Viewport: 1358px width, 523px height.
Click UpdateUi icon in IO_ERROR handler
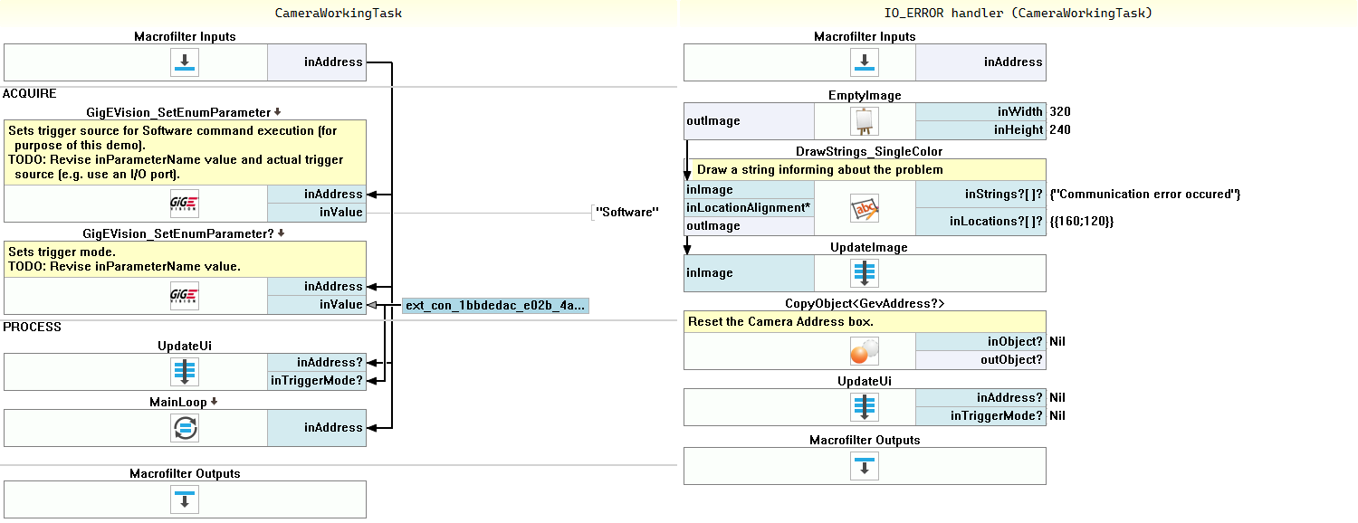(865, 406)
